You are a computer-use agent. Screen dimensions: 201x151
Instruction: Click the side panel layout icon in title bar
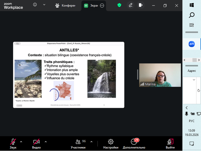141,5
